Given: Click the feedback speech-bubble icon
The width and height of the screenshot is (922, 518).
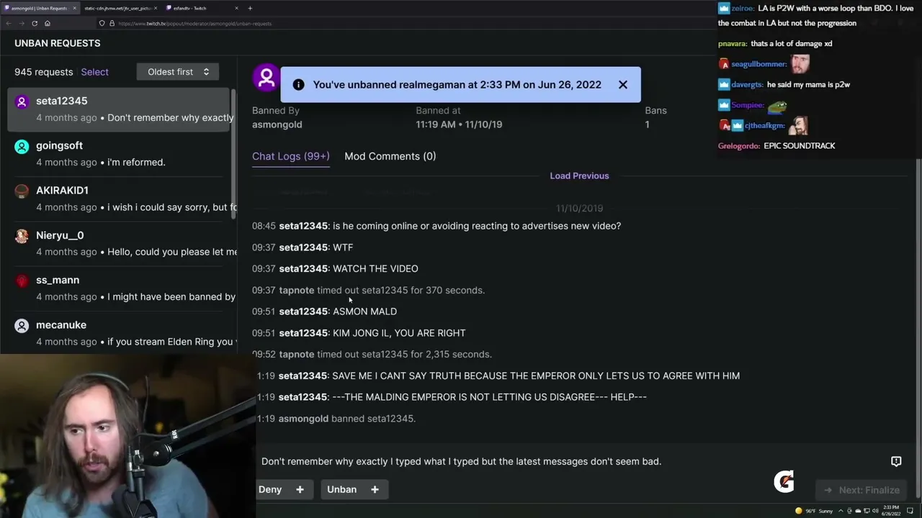Looking at the screenshot, I should (896, 461).
